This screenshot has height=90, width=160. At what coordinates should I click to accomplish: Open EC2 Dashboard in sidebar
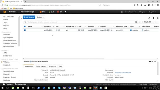pyautogui.click(x=8, y=16)
